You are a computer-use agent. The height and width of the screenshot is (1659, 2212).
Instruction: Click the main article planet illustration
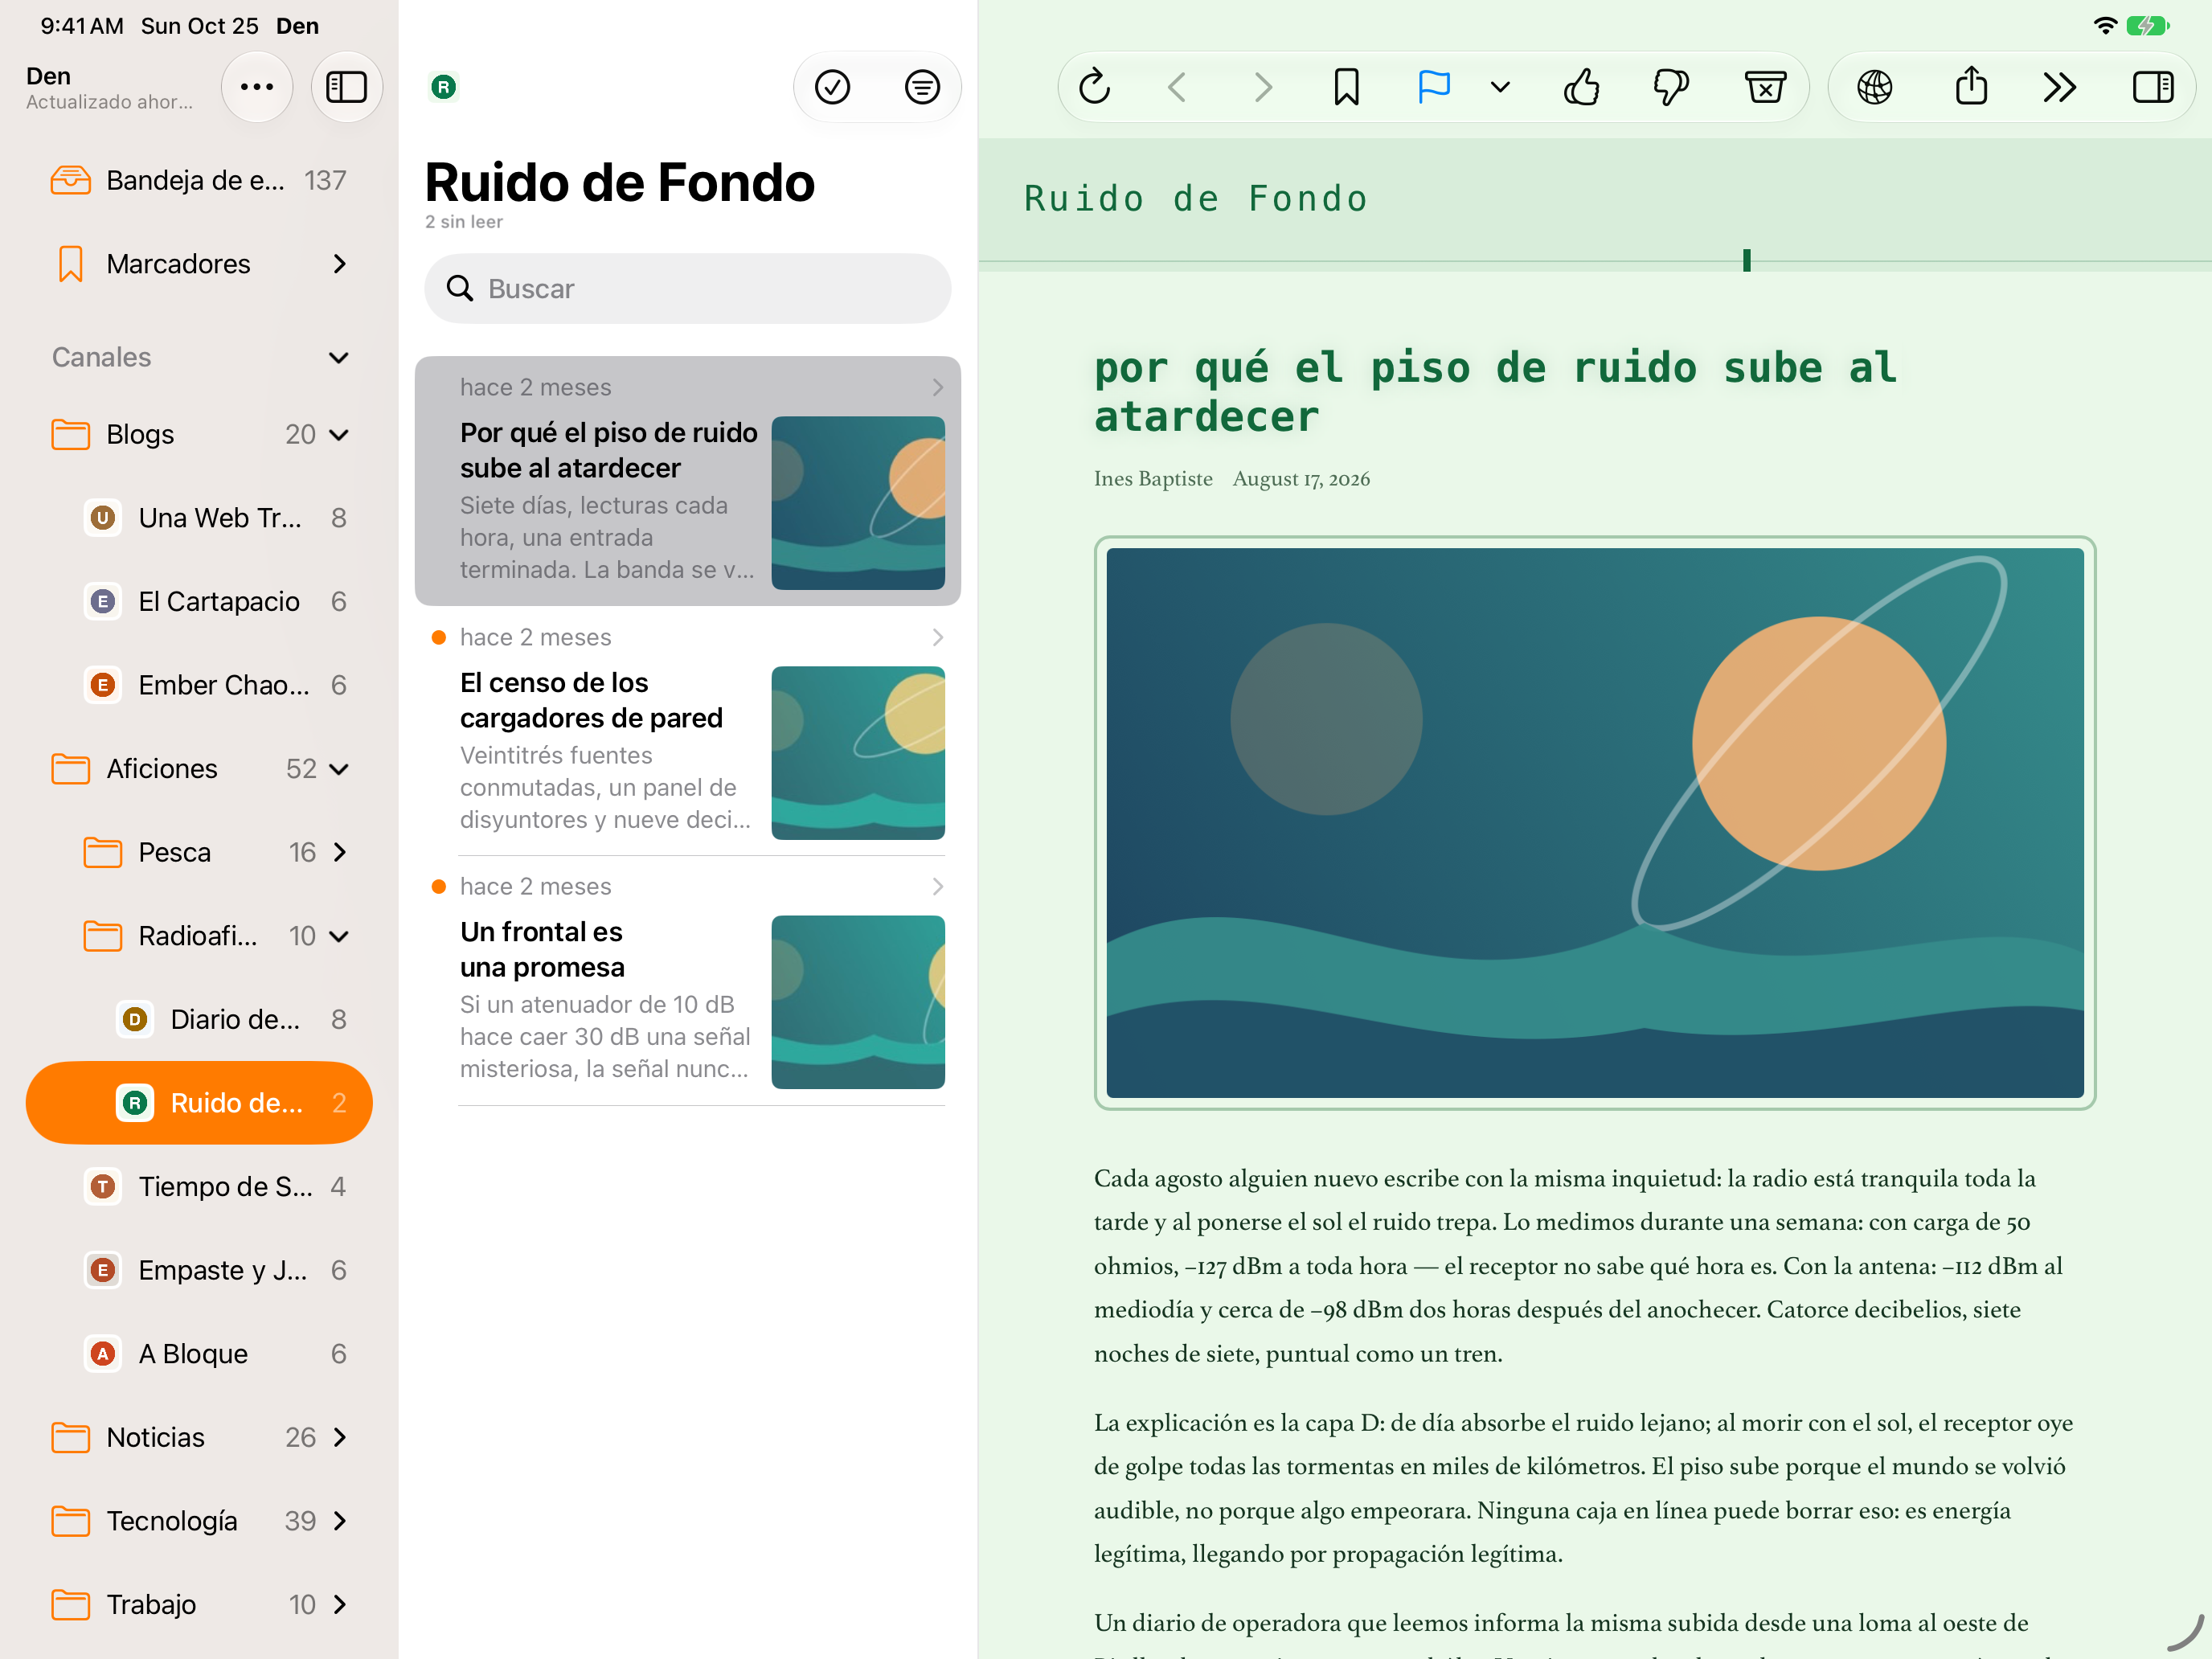(x=1595, y=822)
